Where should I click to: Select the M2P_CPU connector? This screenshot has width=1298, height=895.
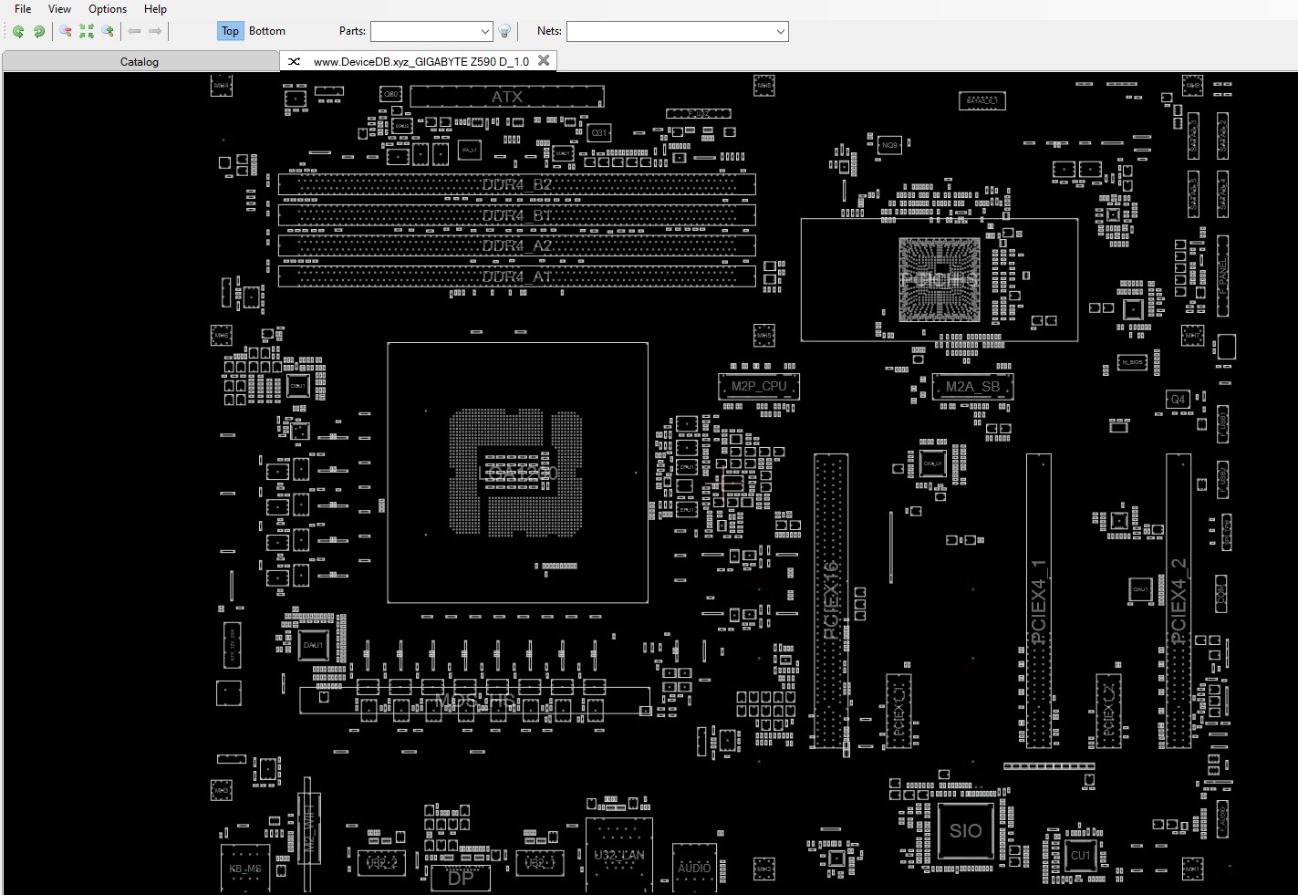point(759,386)
